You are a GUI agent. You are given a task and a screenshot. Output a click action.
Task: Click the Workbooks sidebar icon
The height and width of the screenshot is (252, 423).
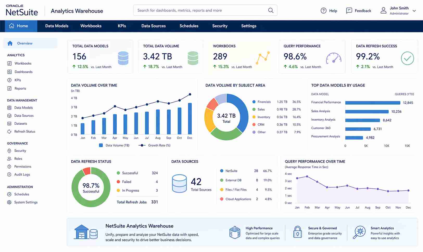coord(9,63)
